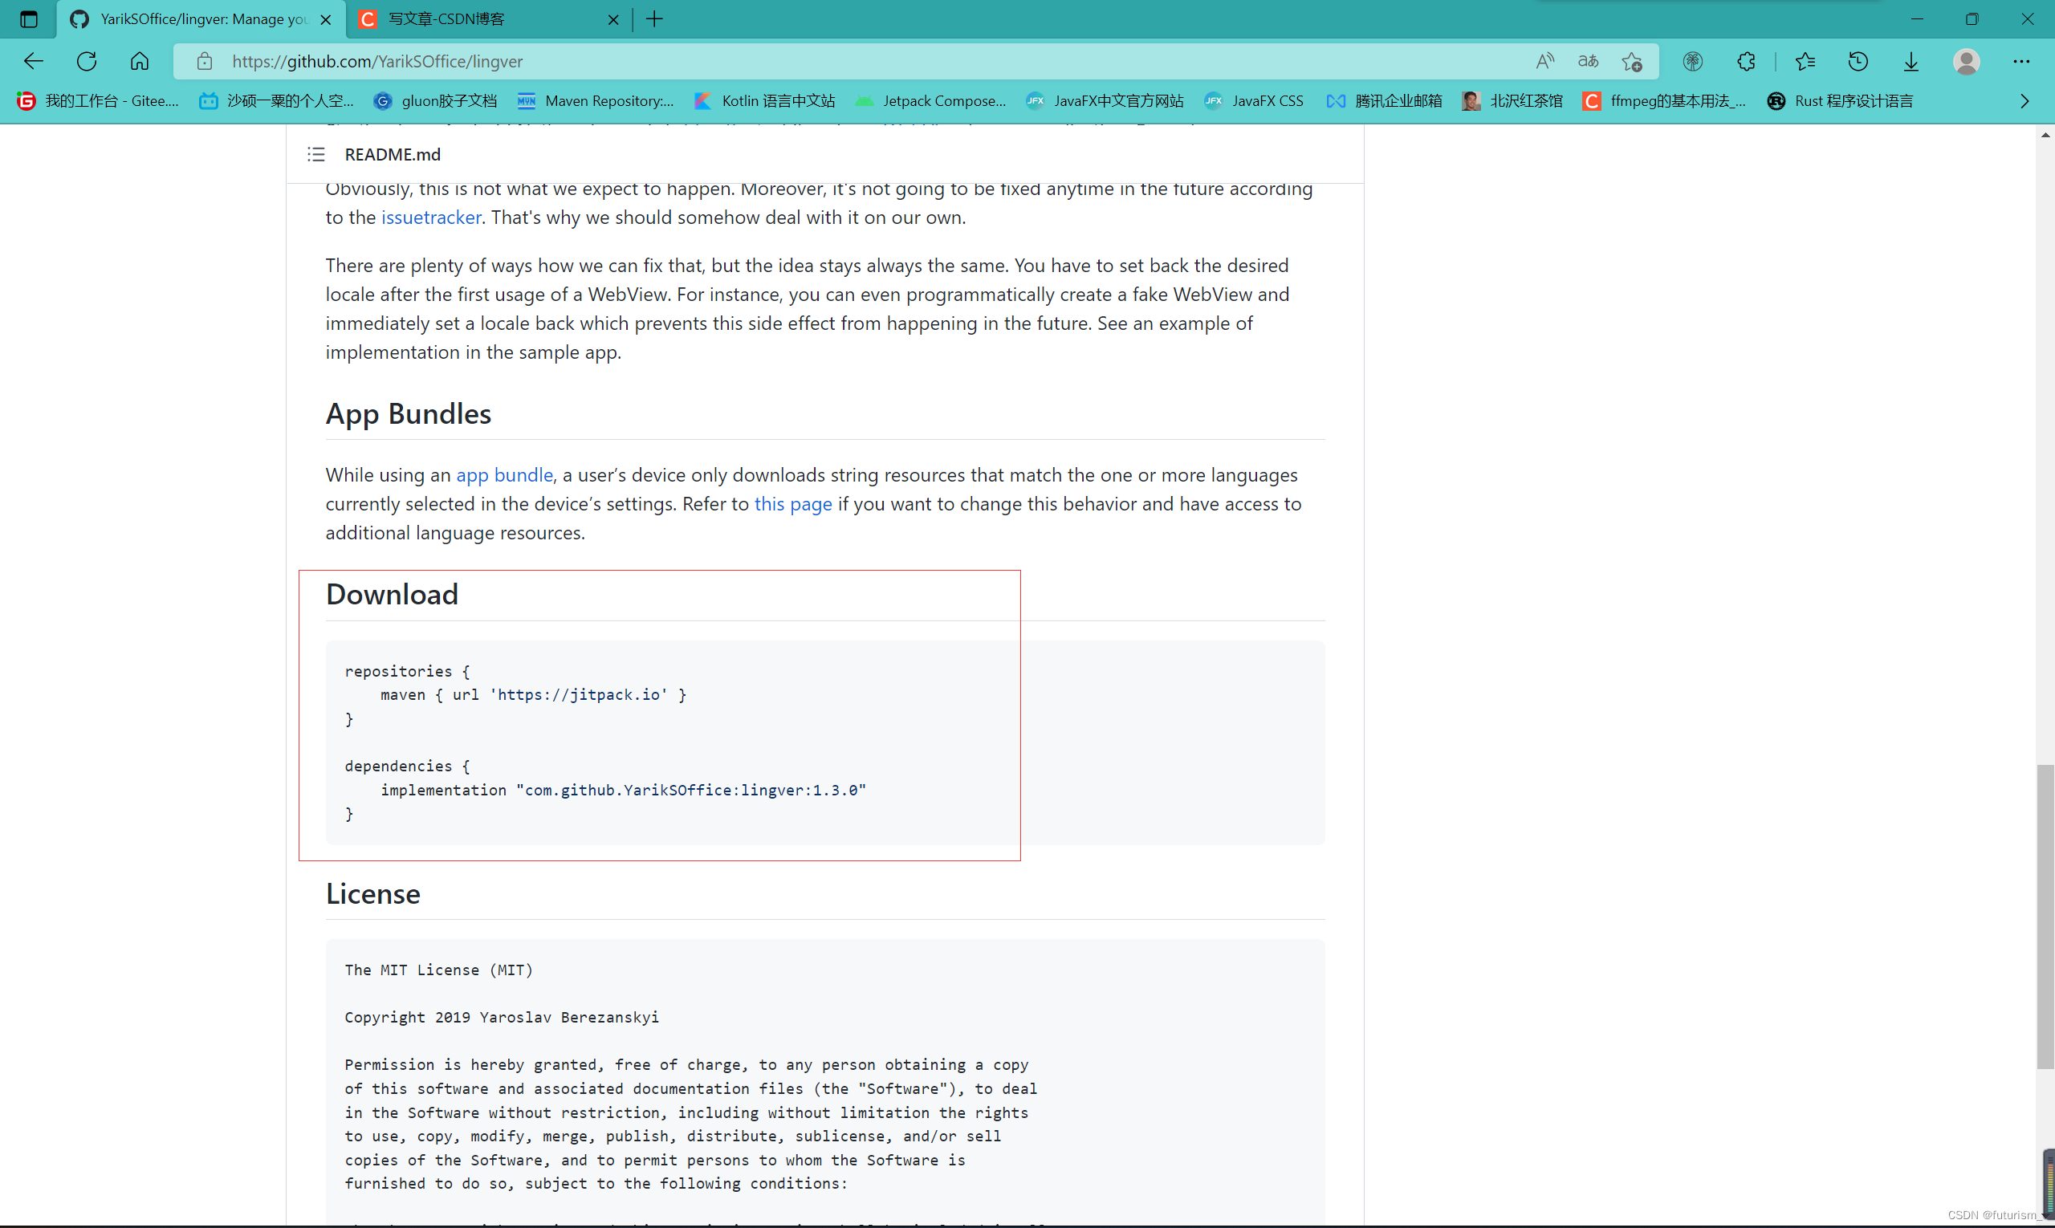2055x1228 pixels.
Task: Open Jetpack Compose bookmark
Action: (930, 101)
